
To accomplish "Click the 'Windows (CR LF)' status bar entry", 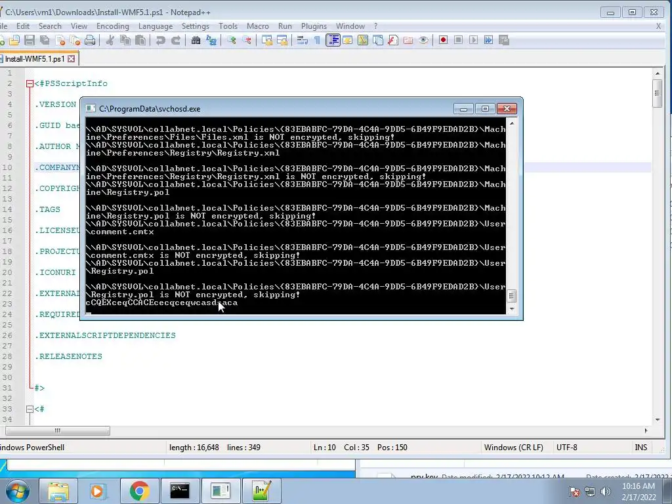I will (513, 448).
